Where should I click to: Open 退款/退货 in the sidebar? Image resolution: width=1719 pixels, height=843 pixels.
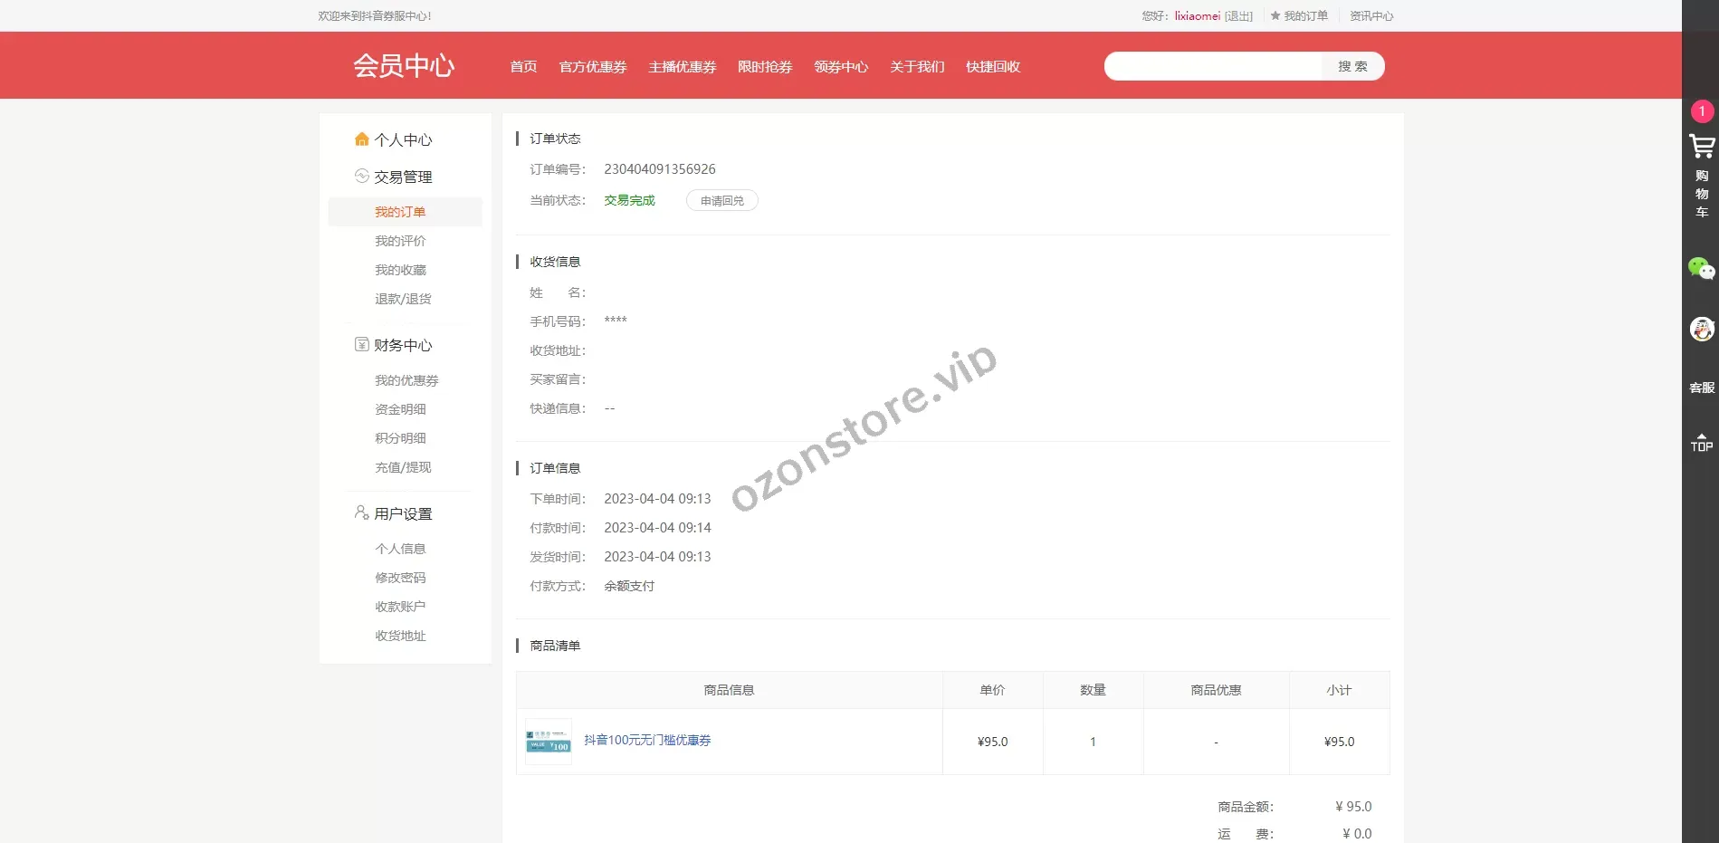pyautogui.click(x=403, y=299)
